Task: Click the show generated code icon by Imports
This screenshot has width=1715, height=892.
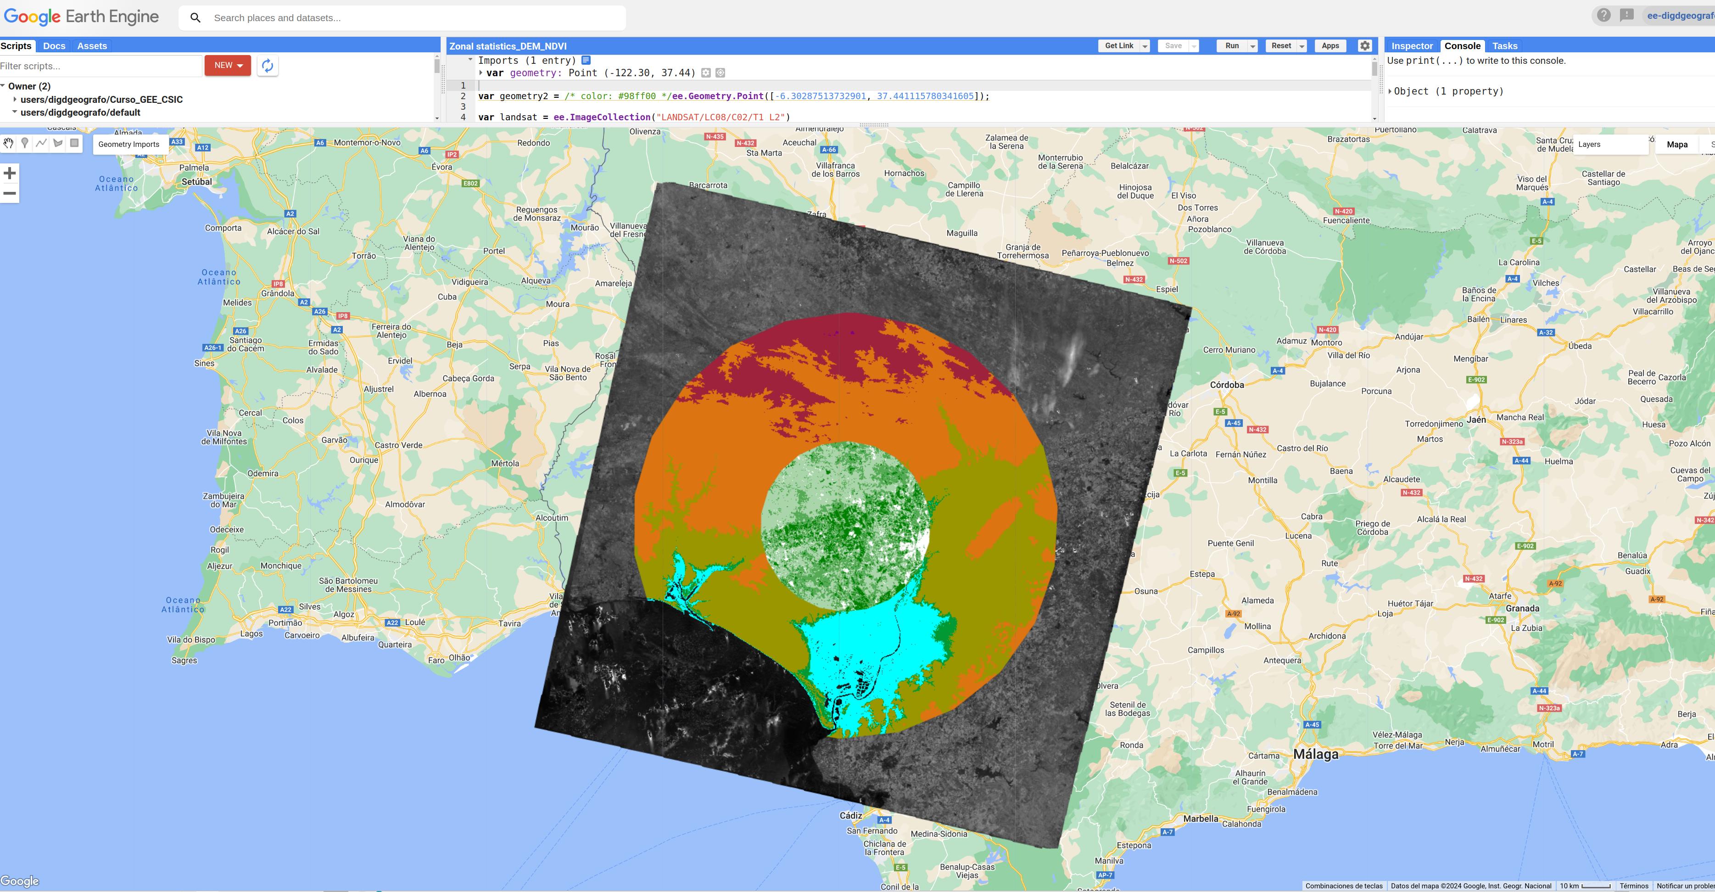Action: [586, 60]
